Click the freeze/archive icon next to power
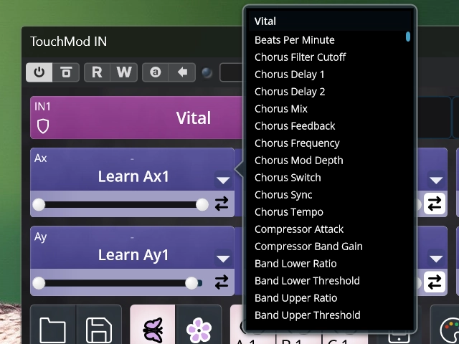 coord(66,72)
